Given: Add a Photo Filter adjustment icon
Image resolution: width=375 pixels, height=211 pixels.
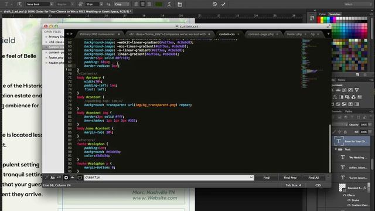Looking at the screenshot, I should tap(347, 97).
